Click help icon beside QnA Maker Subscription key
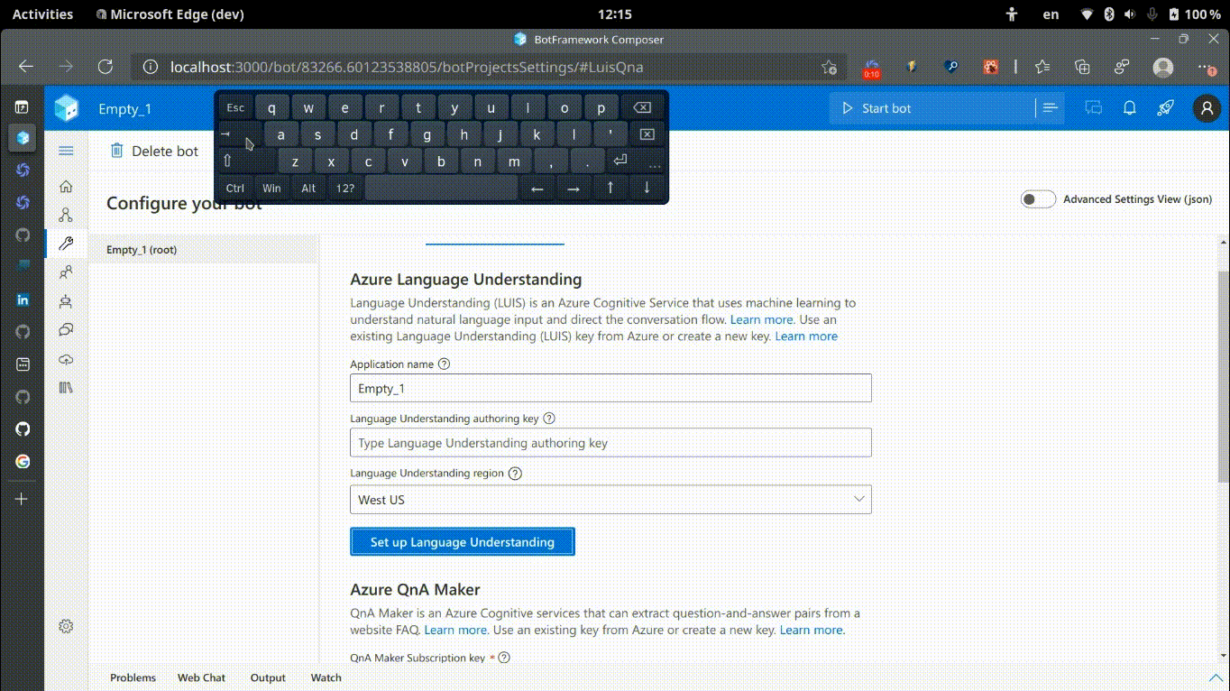The width and height of the screenshot is (1230, 691). 504,658
